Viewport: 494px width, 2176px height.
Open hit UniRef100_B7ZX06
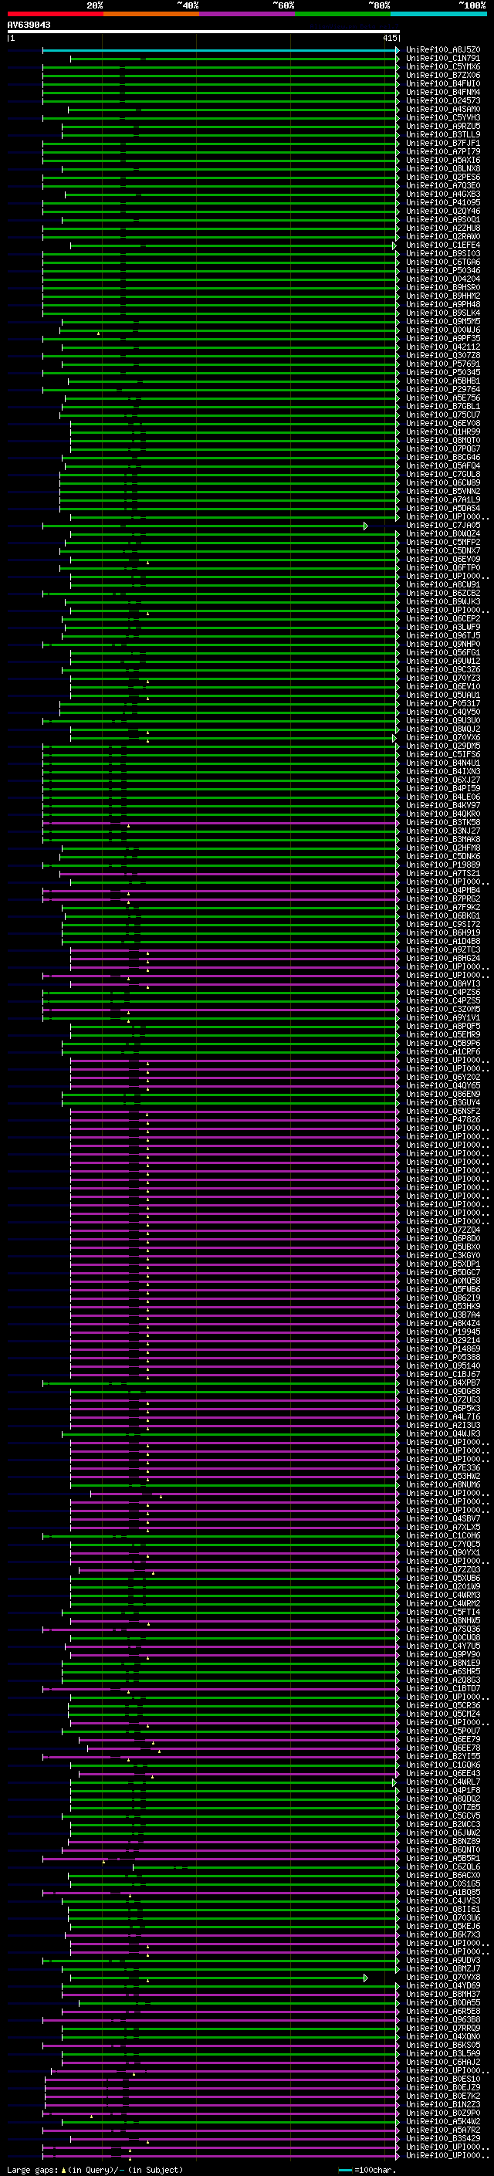[443, 75]
